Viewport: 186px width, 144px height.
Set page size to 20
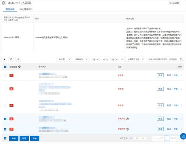pos(137,138)
